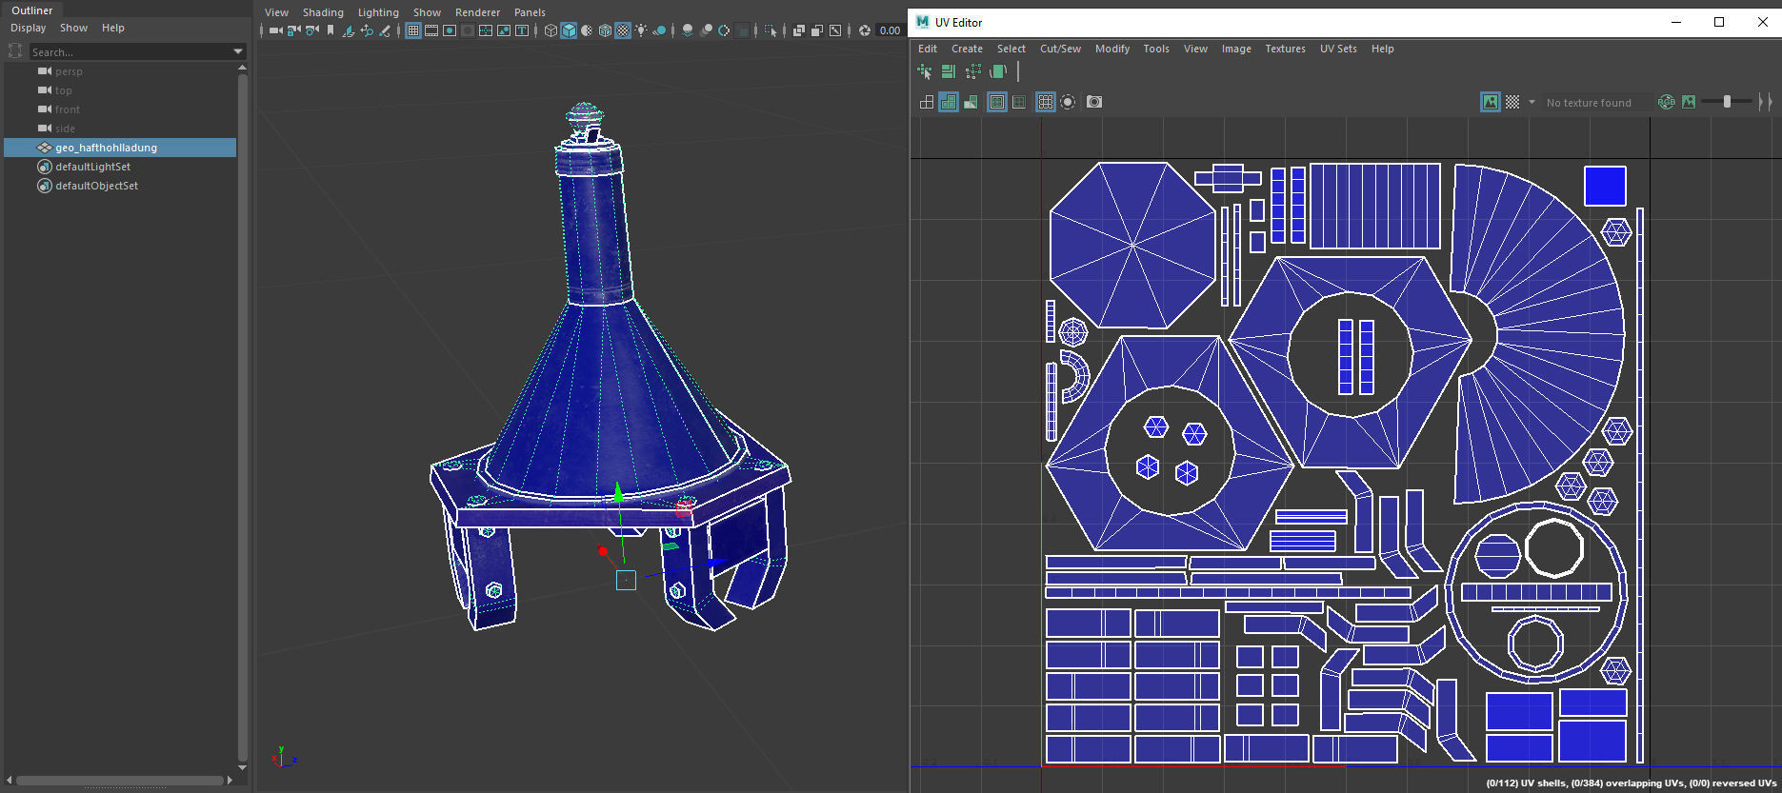
Task: Toggle the Safe Title overlay icon
Action: click(x=522, y=30)
